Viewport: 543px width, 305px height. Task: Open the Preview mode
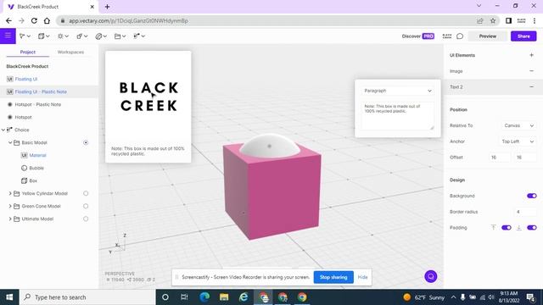tap(488, 36)
